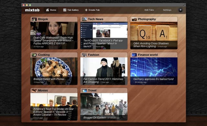
Task: Open the Blogger On Epstein article
Action: tap(94, 118)
